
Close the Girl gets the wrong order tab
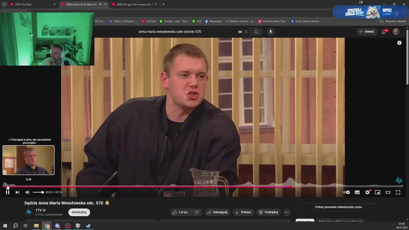click(x=156, y=4)
